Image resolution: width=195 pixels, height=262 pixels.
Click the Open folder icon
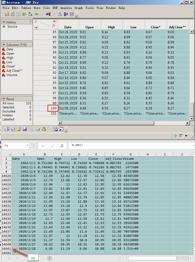[x=19, y=129]
